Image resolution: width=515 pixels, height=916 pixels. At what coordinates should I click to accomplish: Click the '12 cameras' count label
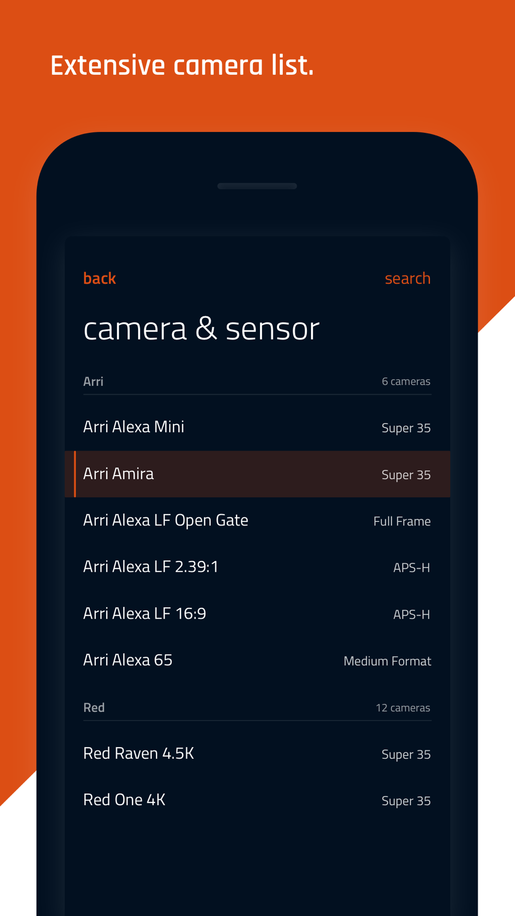pyautogui.click(x=403, y=707)
